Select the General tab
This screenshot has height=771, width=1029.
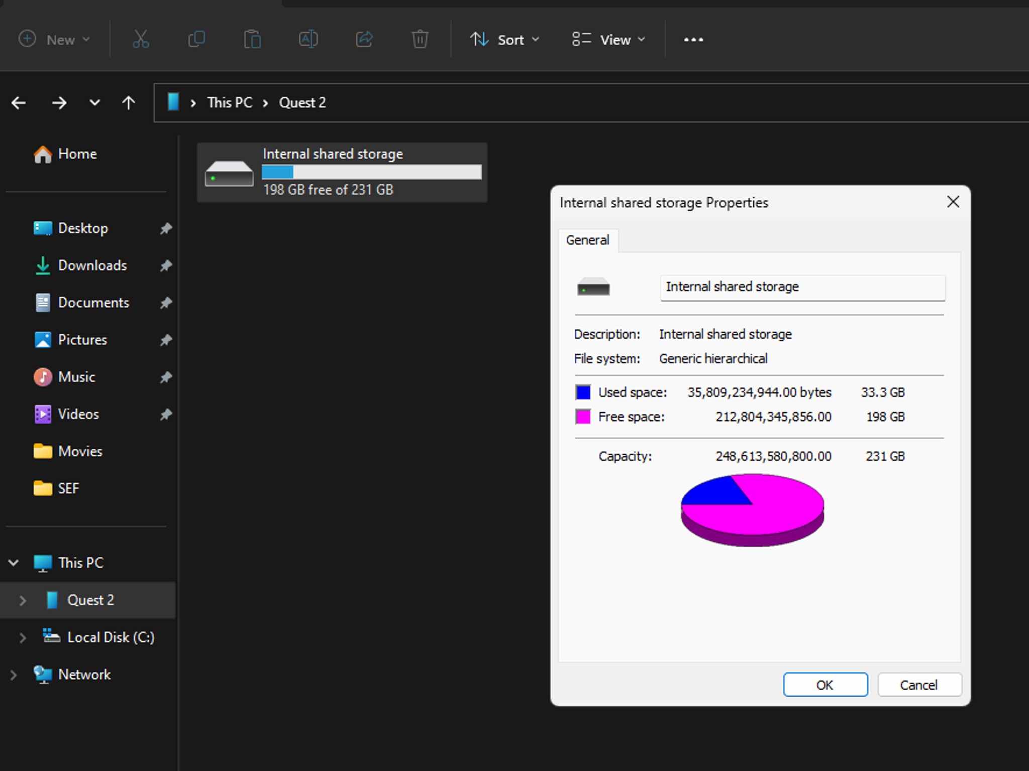pos(587,240)
